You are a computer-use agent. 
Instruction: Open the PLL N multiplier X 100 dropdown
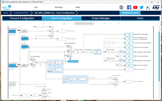tap(51, 63)
